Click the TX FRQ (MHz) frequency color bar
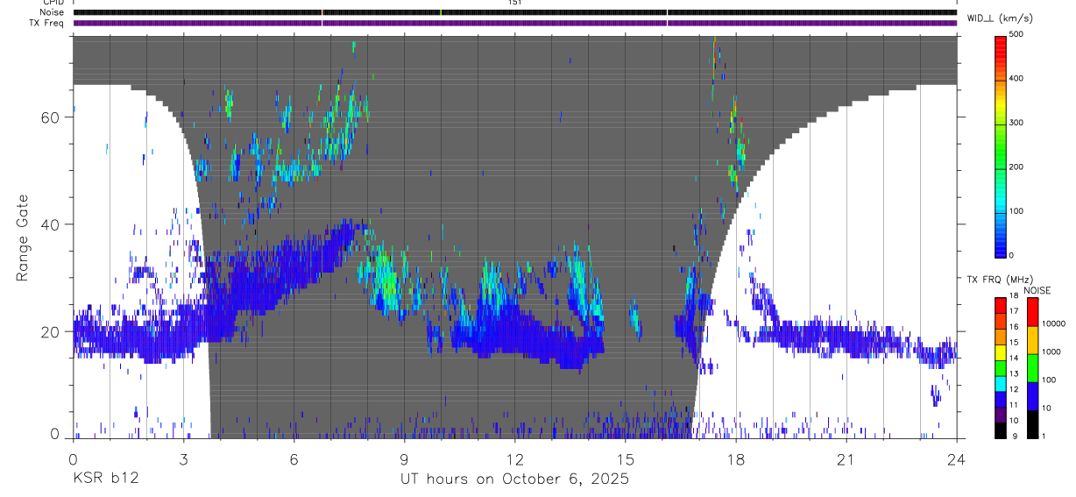This screenshot has height=497, width=1076. pos(1001,366)
